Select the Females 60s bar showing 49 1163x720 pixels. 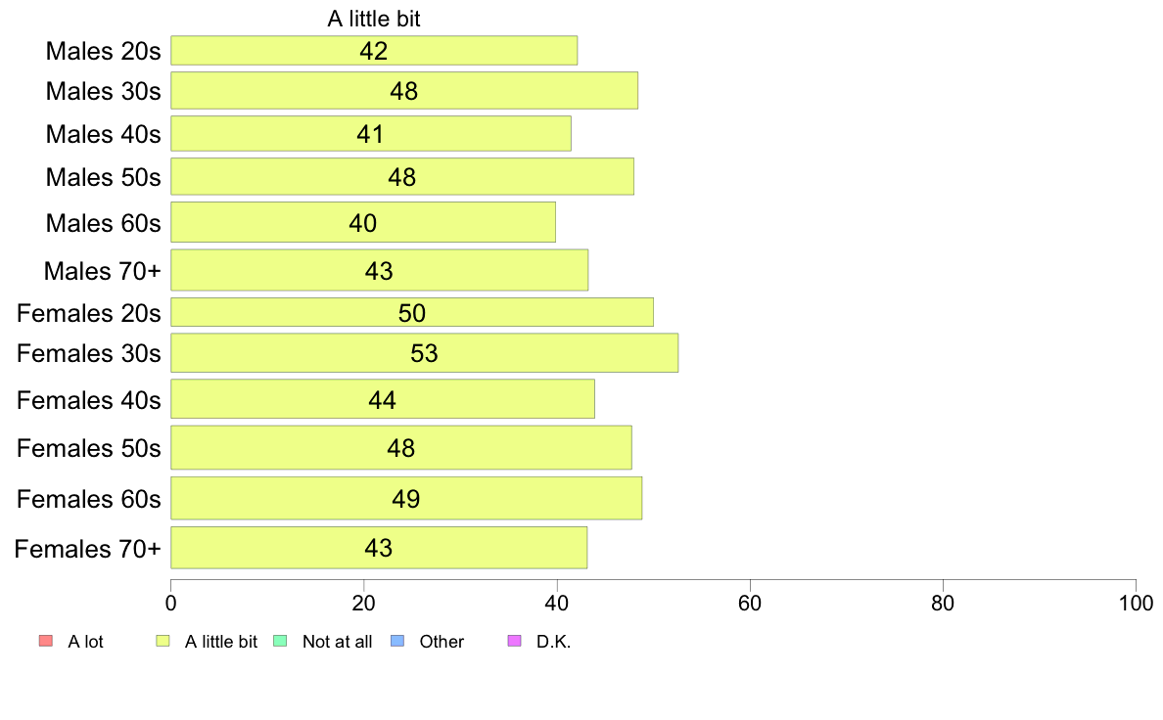(406, 498)
